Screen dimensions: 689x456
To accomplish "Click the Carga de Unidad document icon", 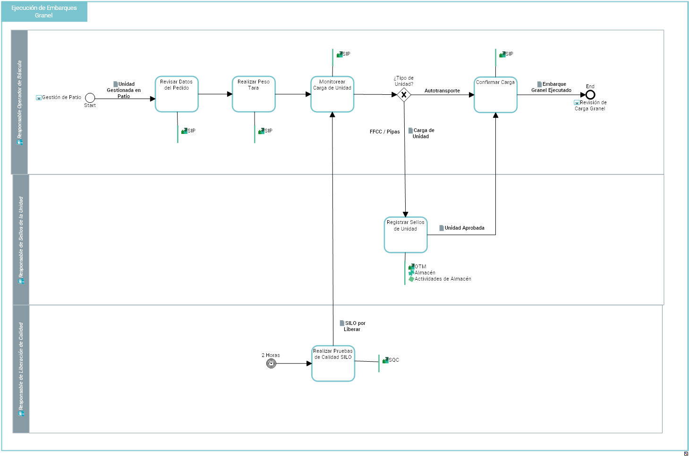I will point(411,130).
